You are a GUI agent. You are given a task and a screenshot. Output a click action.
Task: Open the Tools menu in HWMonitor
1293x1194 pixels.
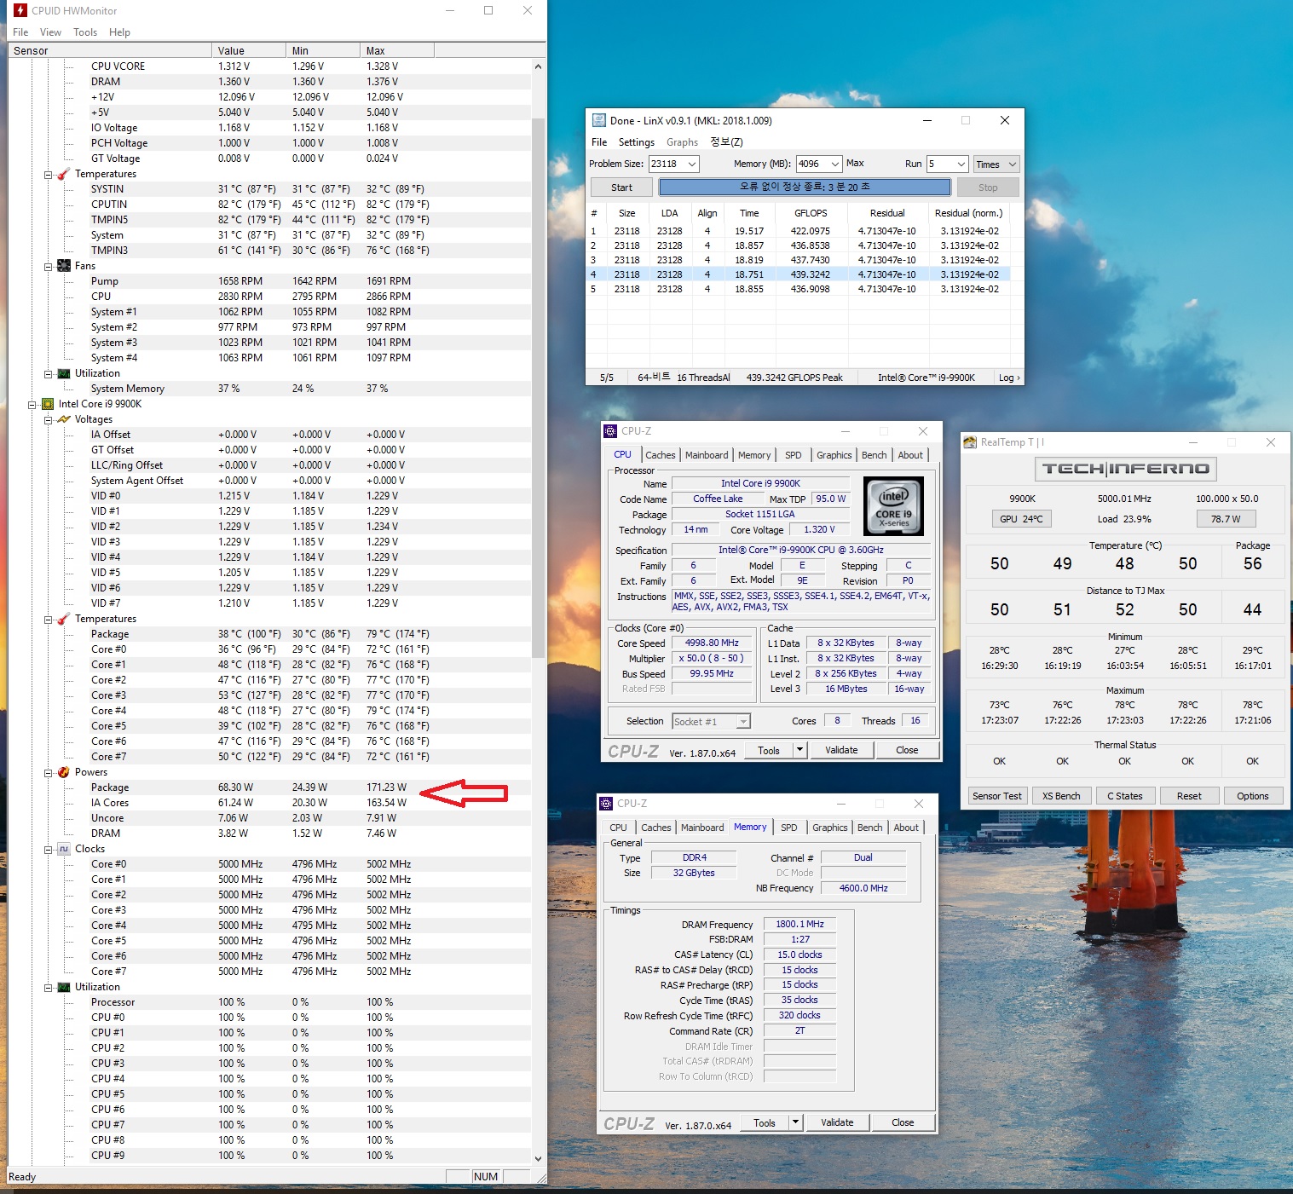coord(85,32)
